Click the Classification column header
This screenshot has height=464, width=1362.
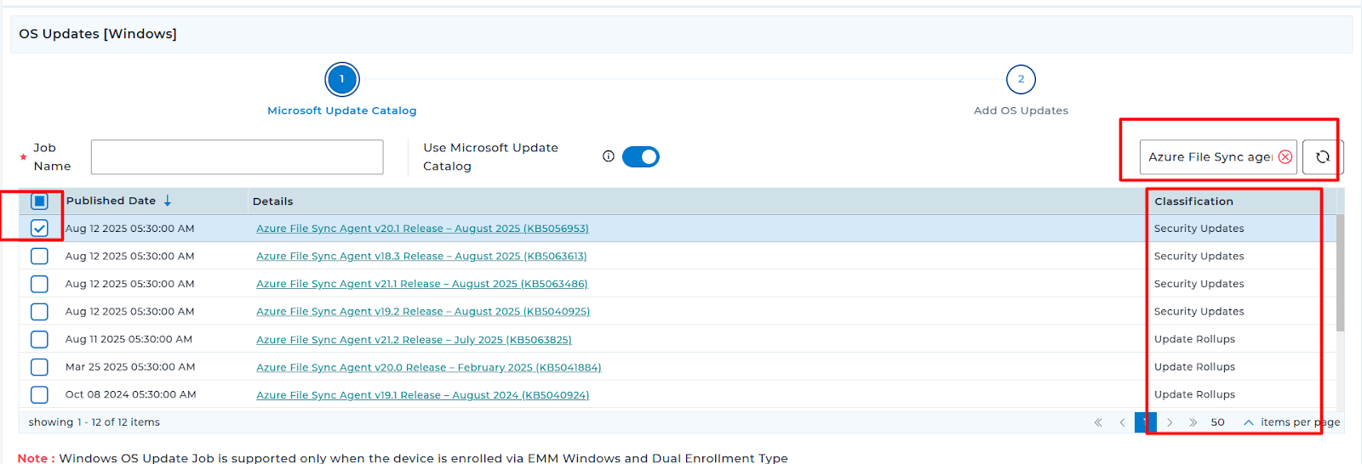(x=1193, y=201)
